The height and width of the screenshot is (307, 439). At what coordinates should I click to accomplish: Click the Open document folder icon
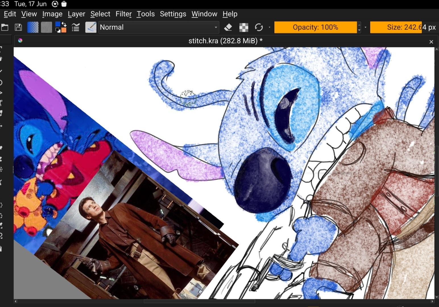coord(5,28)
